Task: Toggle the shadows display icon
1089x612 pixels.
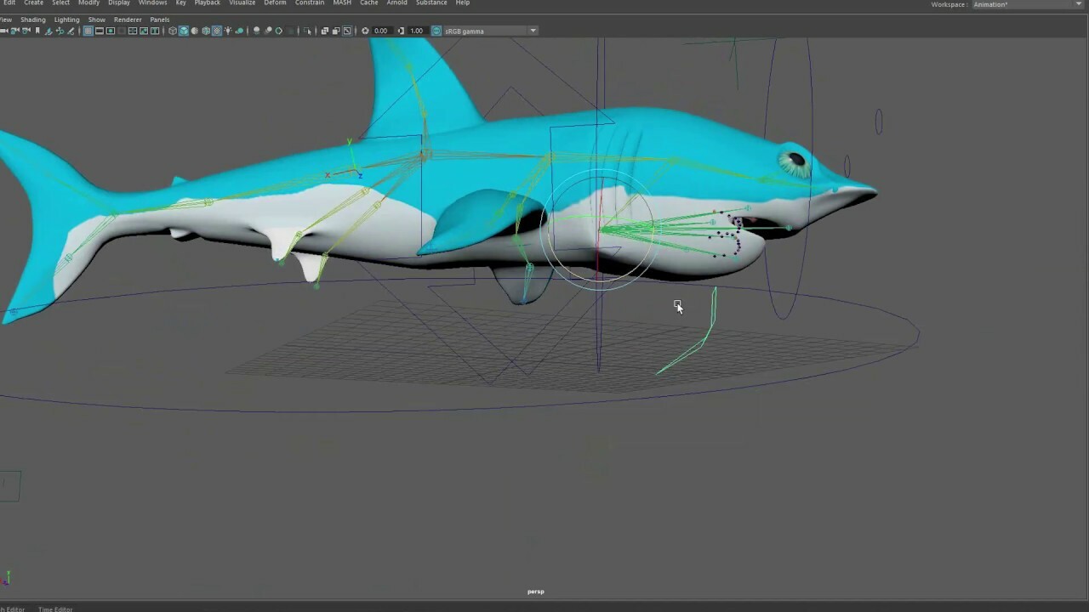Action: click(x=239, y=31)
